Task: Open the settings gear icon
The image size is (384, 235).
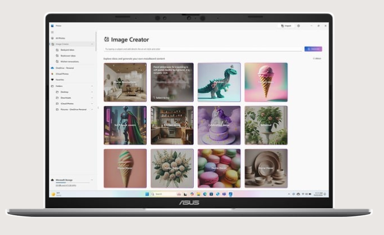Action: pos(299,25)
